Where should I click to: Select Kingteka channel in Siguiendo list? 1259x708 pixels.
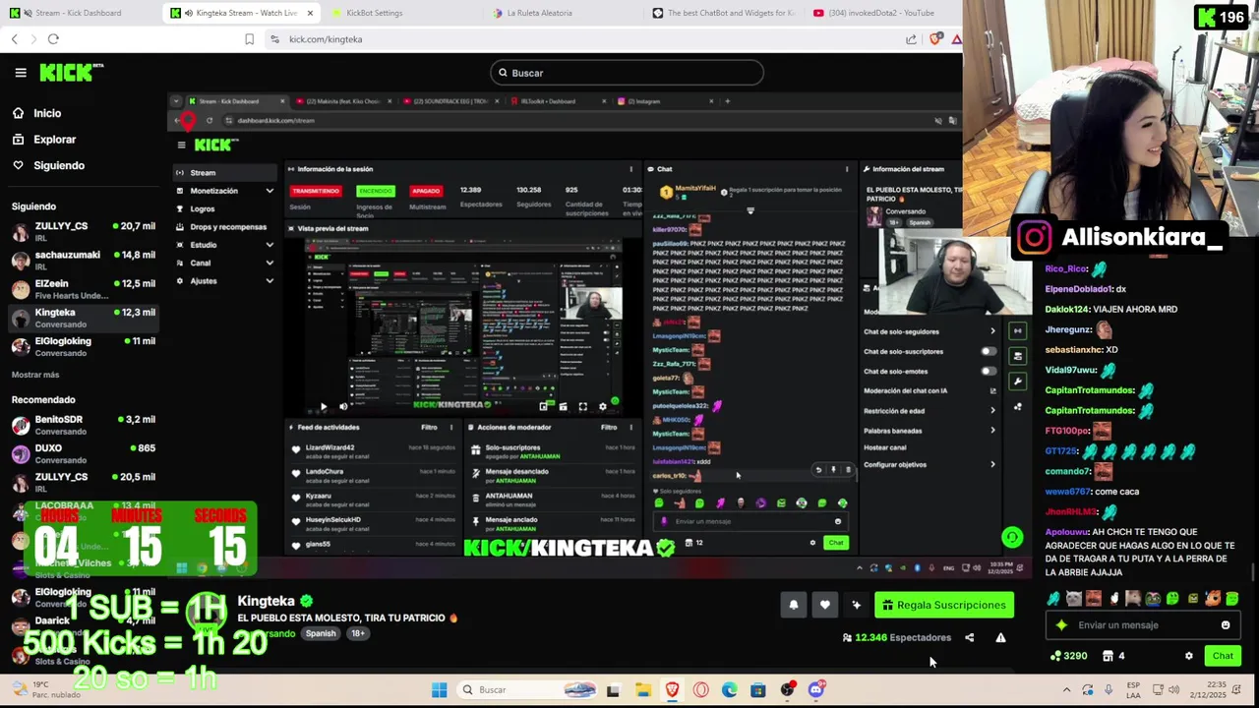pos(83,318)
